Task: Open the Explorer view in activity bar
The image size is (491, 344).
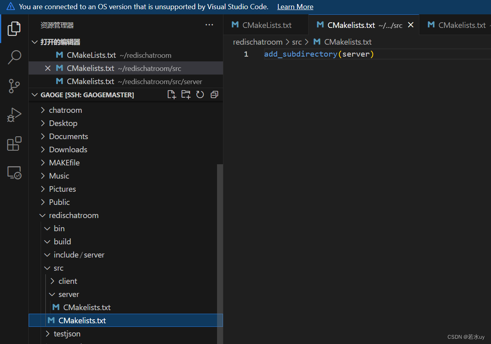Action: 14,29
